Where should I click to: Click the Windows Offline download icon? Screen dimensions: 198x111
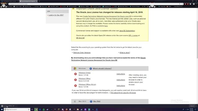[75, 80]
